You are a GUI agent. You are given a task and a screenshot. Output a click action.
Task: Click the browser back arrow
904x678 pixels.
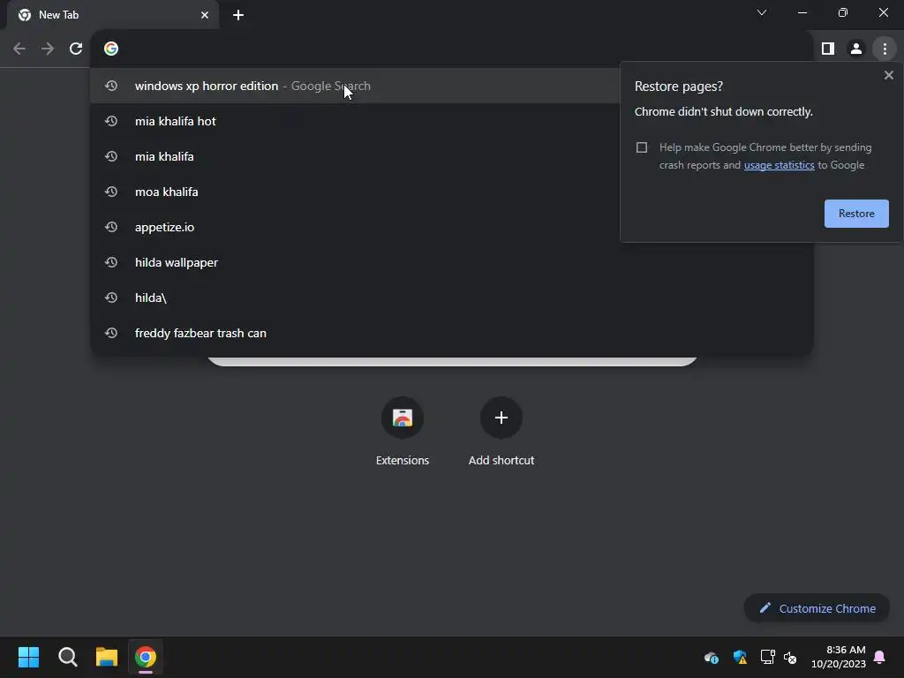click(x=19, y=49)
